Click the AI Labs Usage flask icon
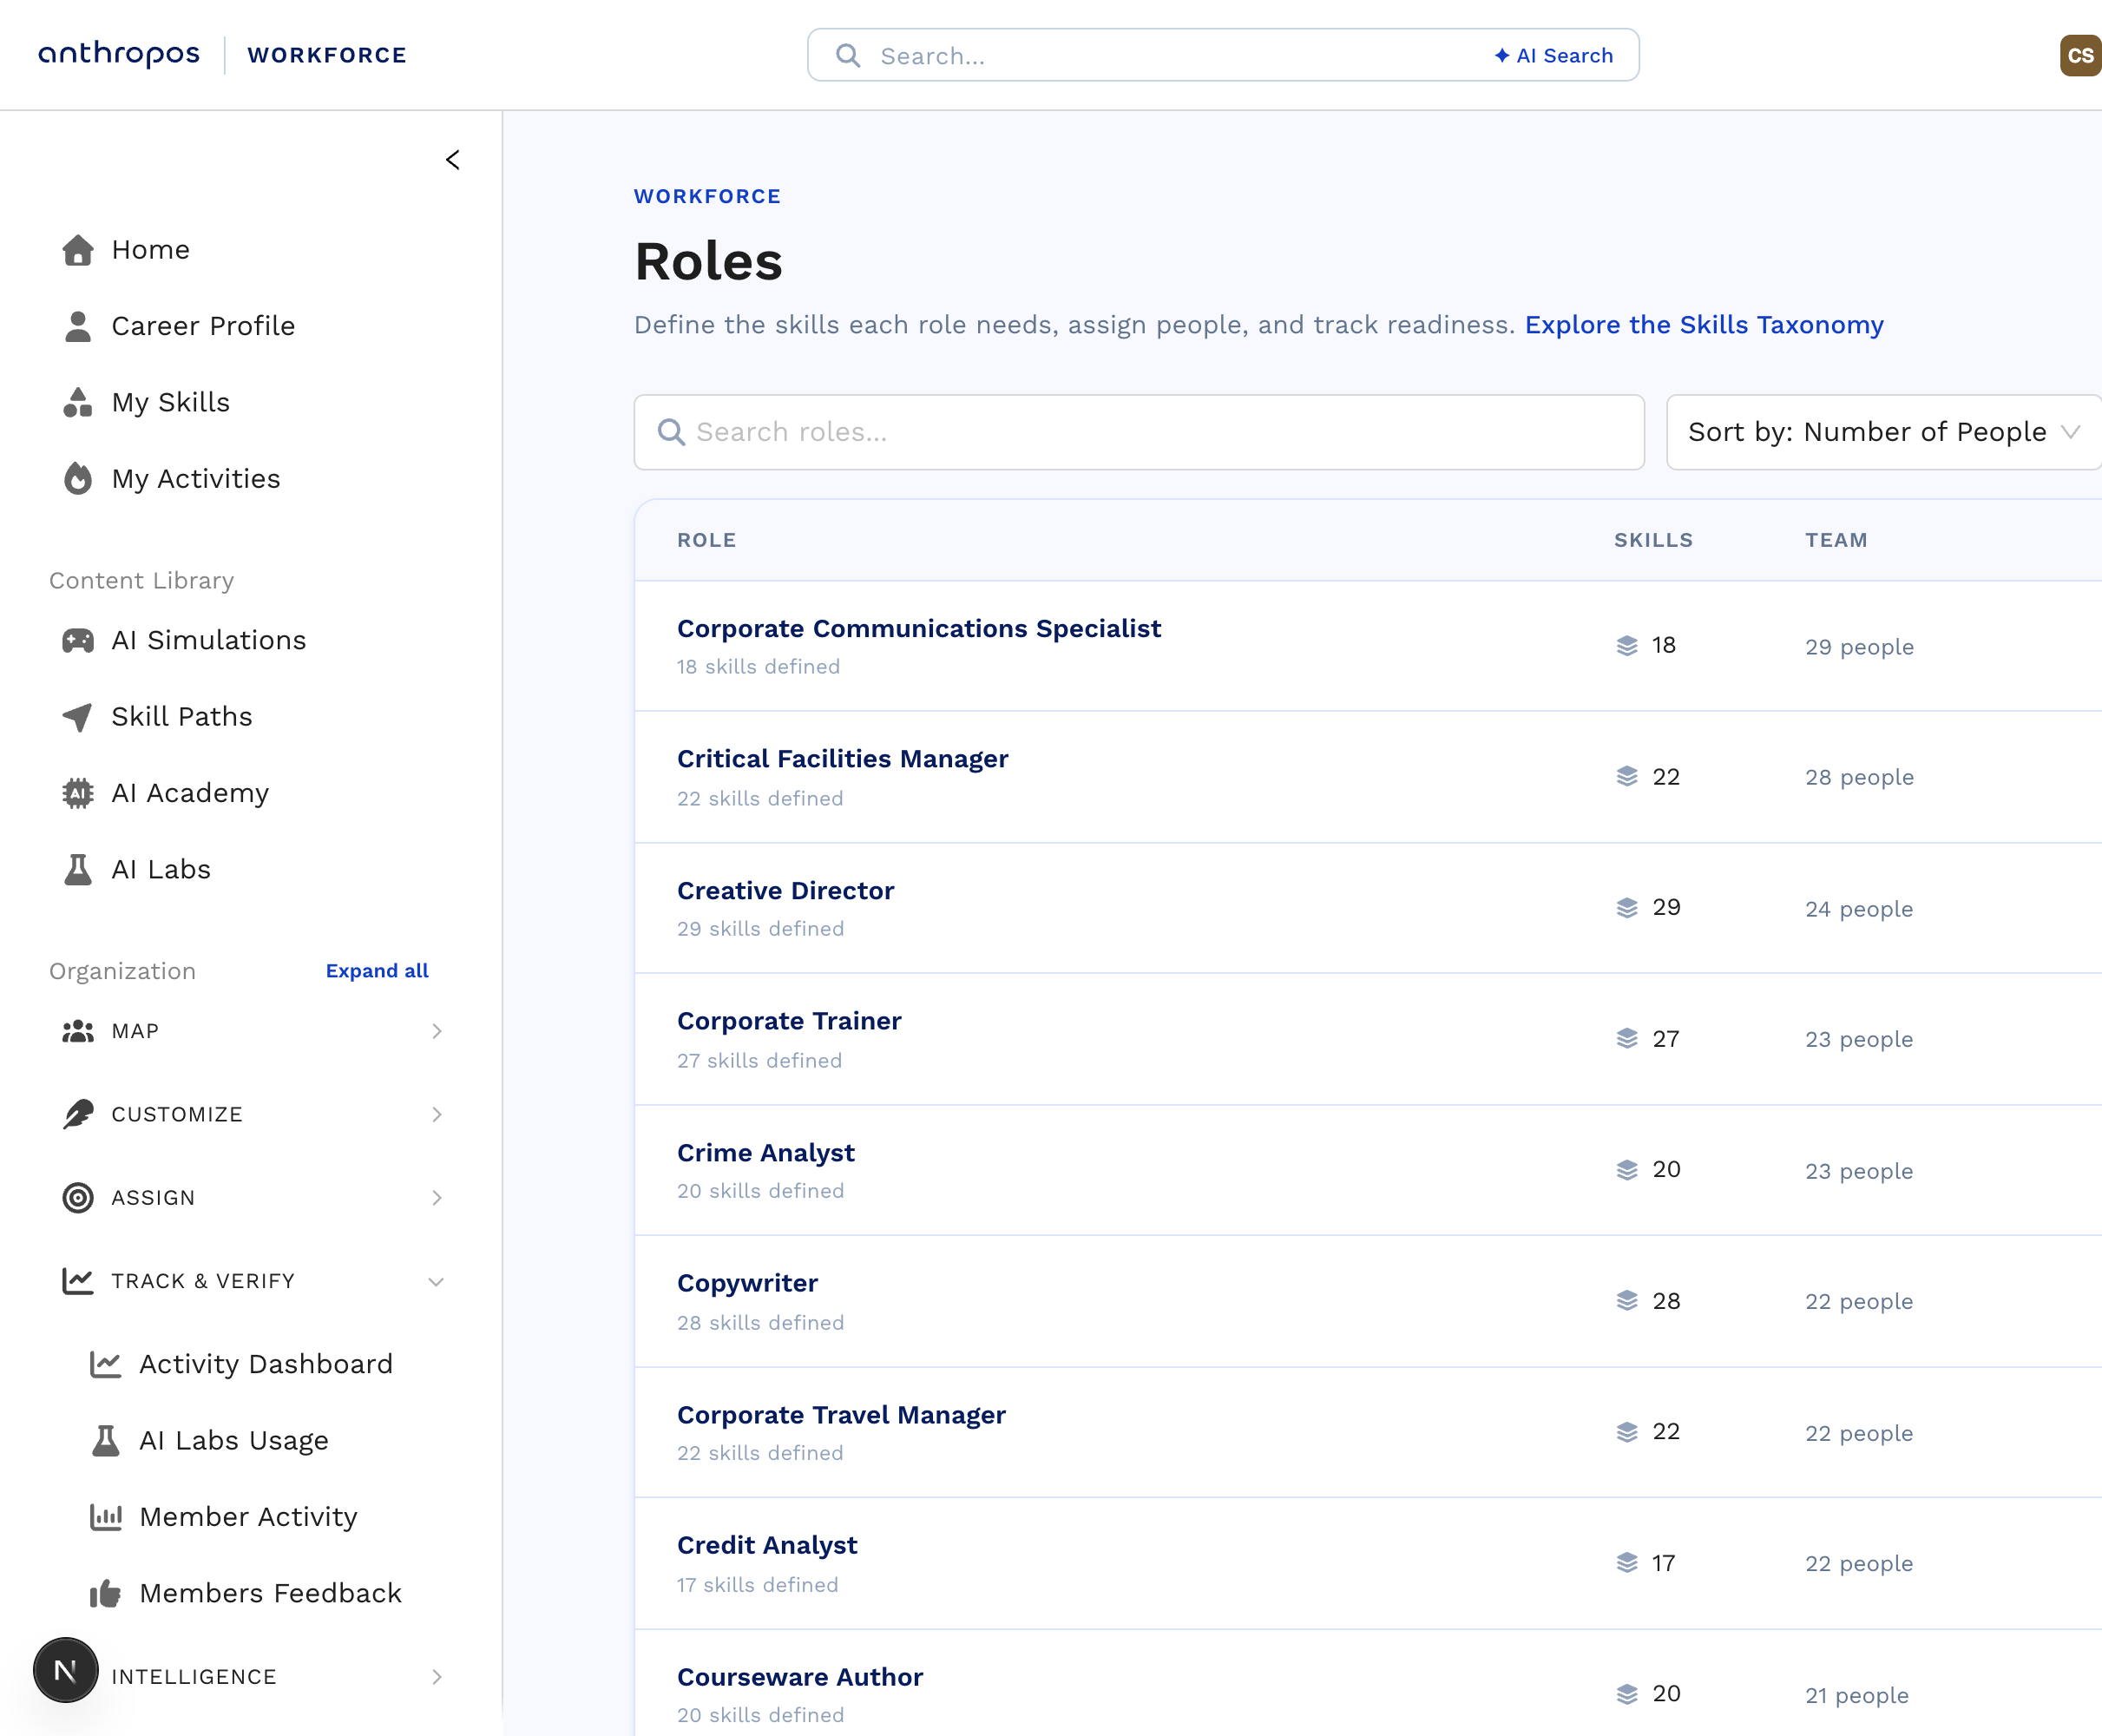Image resolution: width=2102 pixels, height=1736 pixels. tap(105, 1440)
